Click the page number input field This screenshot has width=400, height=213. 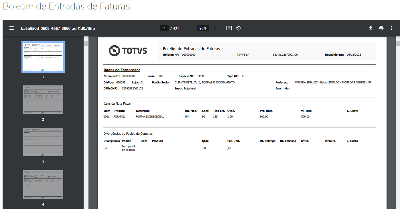[x=165, y=28]
